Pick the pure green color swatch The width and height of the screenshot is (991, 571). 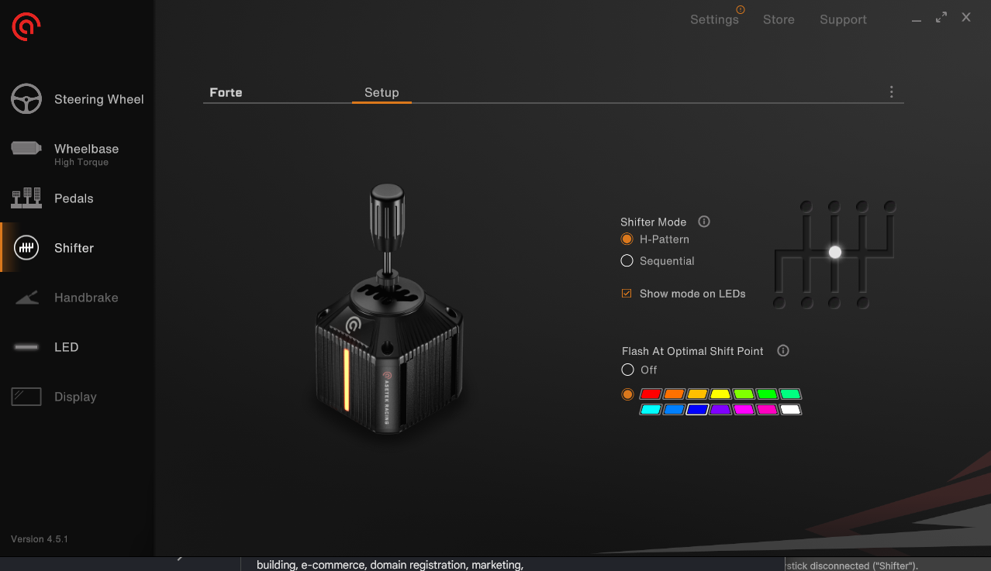(767, 394)
